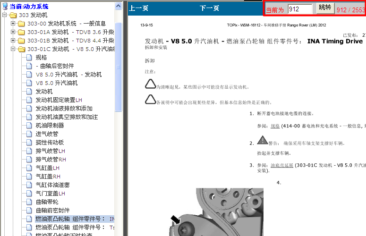Click the page icon beside 曲轴前密封件
The image size is (366, 236).
click(29, 211)
